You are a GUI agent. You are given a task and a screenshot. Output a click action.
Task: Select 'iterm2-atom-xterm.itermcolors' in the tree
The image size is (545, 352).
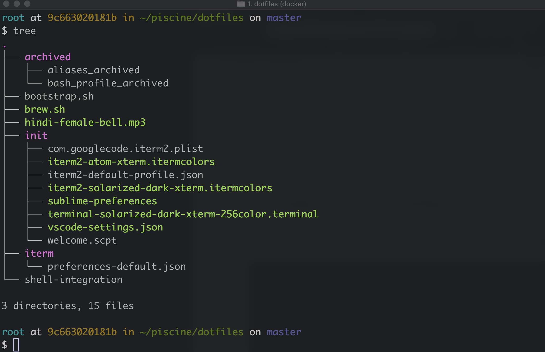(x=131, y=162)
